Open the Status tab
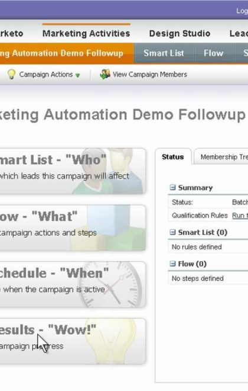This screenshot has width=248, height=391. pyautogui.click(x=172, y=156)
